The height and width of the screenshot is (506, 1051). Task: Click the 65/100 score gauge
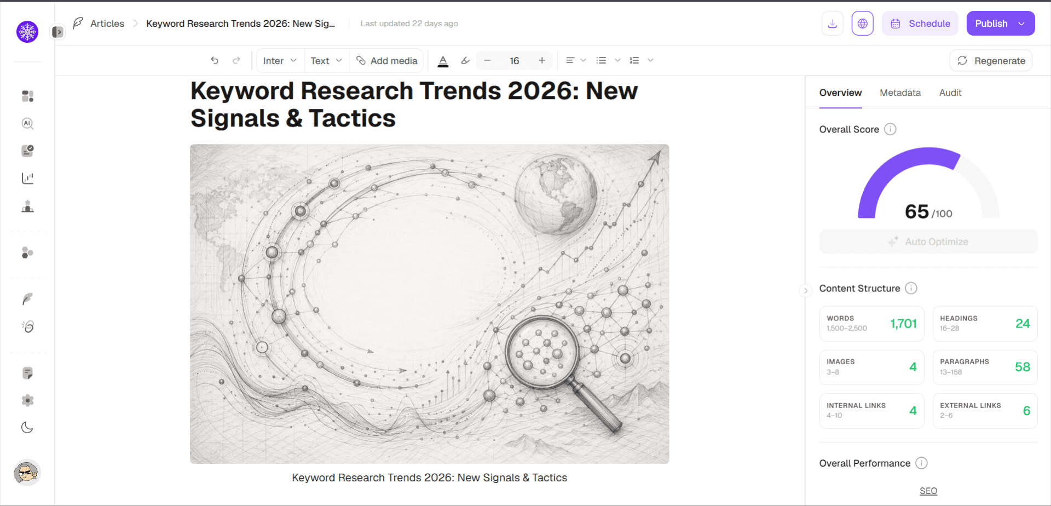point(928,183)
